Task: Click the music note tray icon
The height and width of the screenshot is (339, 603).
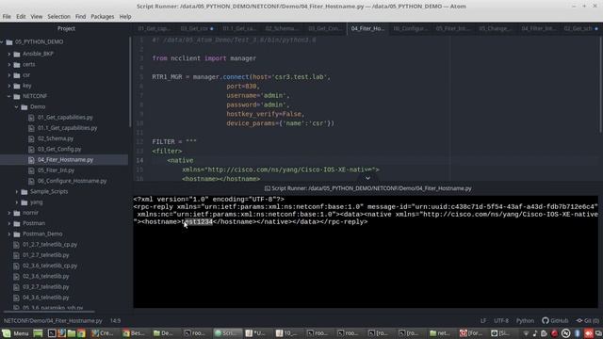Action: 535,332
